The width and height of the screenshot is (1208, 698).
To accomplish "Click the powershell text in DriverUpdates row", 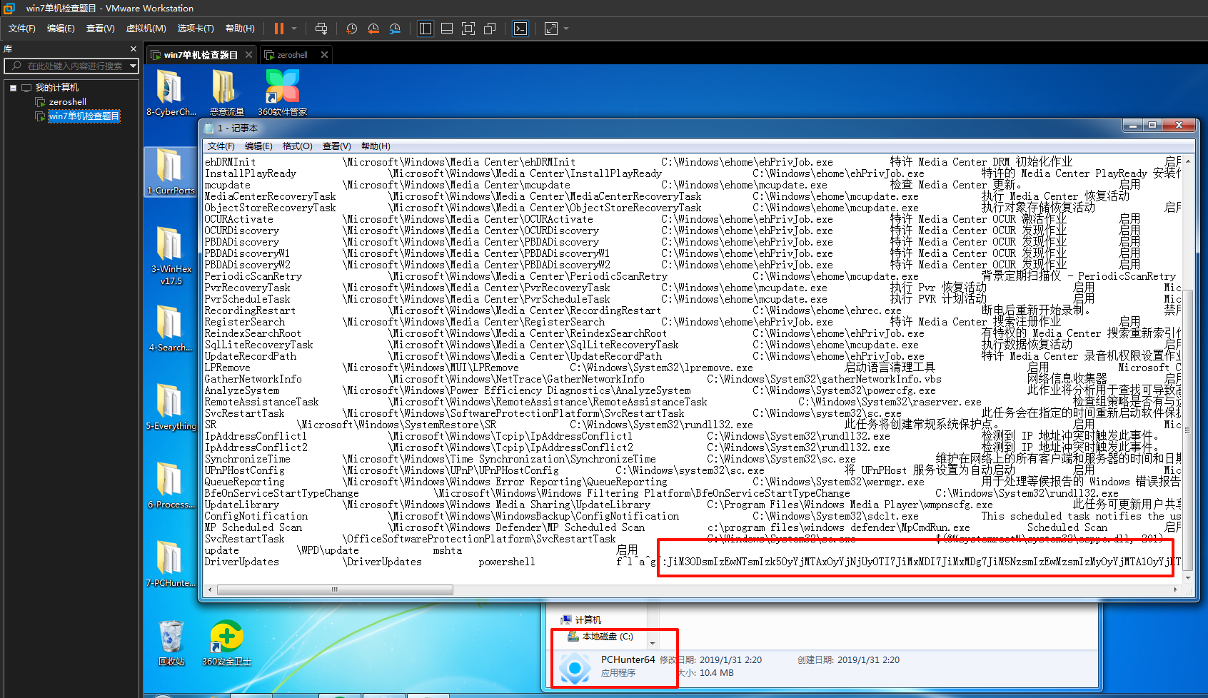I will pyautogui.click(x=507, y=562).
